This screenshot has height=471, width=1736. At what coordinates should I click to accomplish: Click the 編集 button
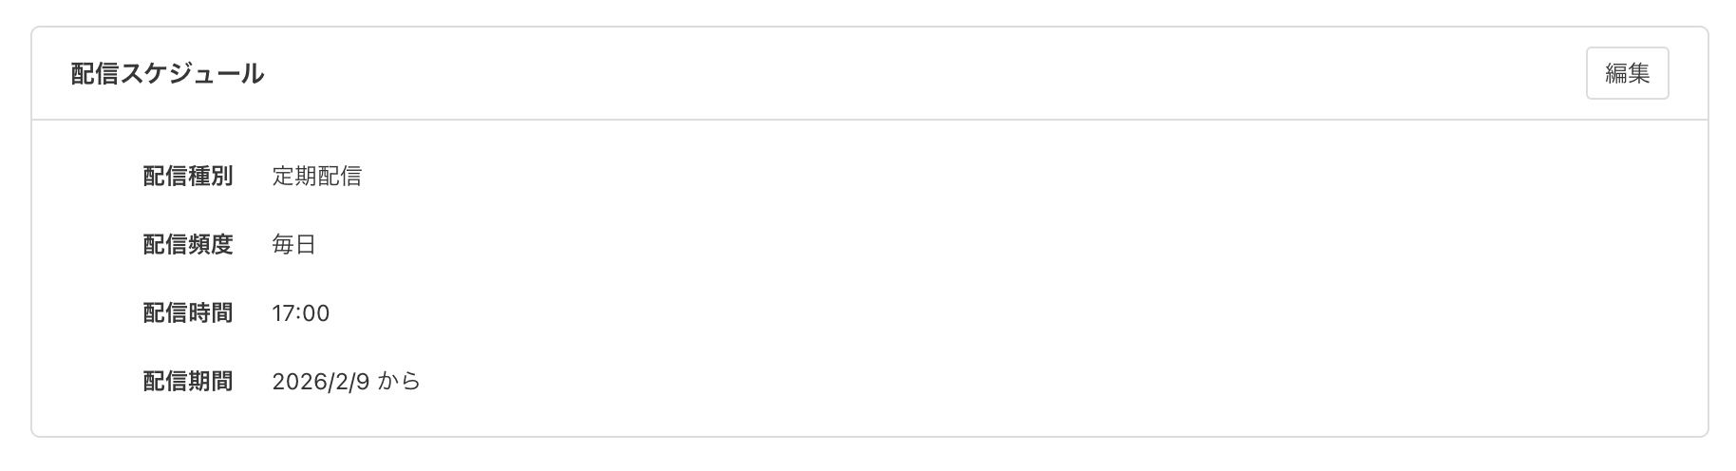pos(1627,73)
